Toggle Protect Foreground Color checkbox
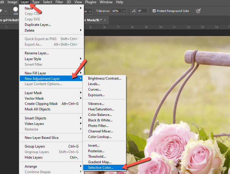This screenshot has height=174, width=230. coord(154,11)
